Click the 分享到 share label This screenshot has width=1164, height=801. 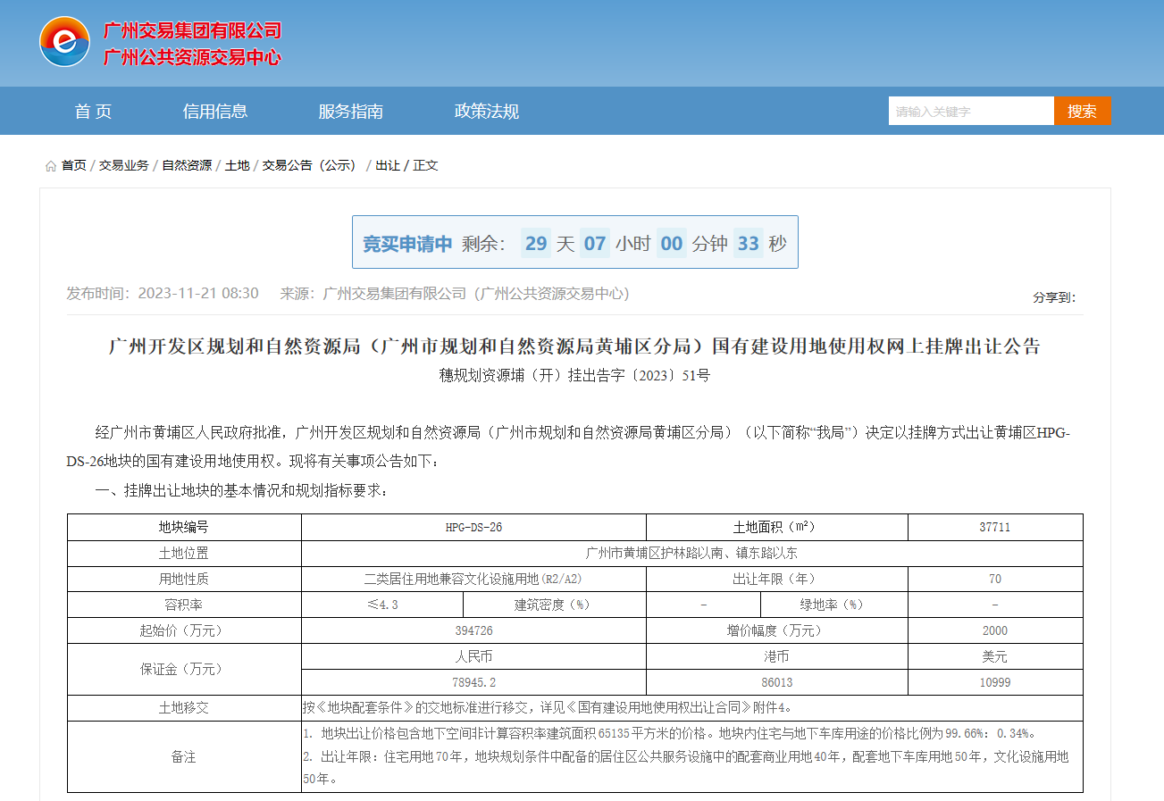pyautogui.click(x=1054, y=297)
